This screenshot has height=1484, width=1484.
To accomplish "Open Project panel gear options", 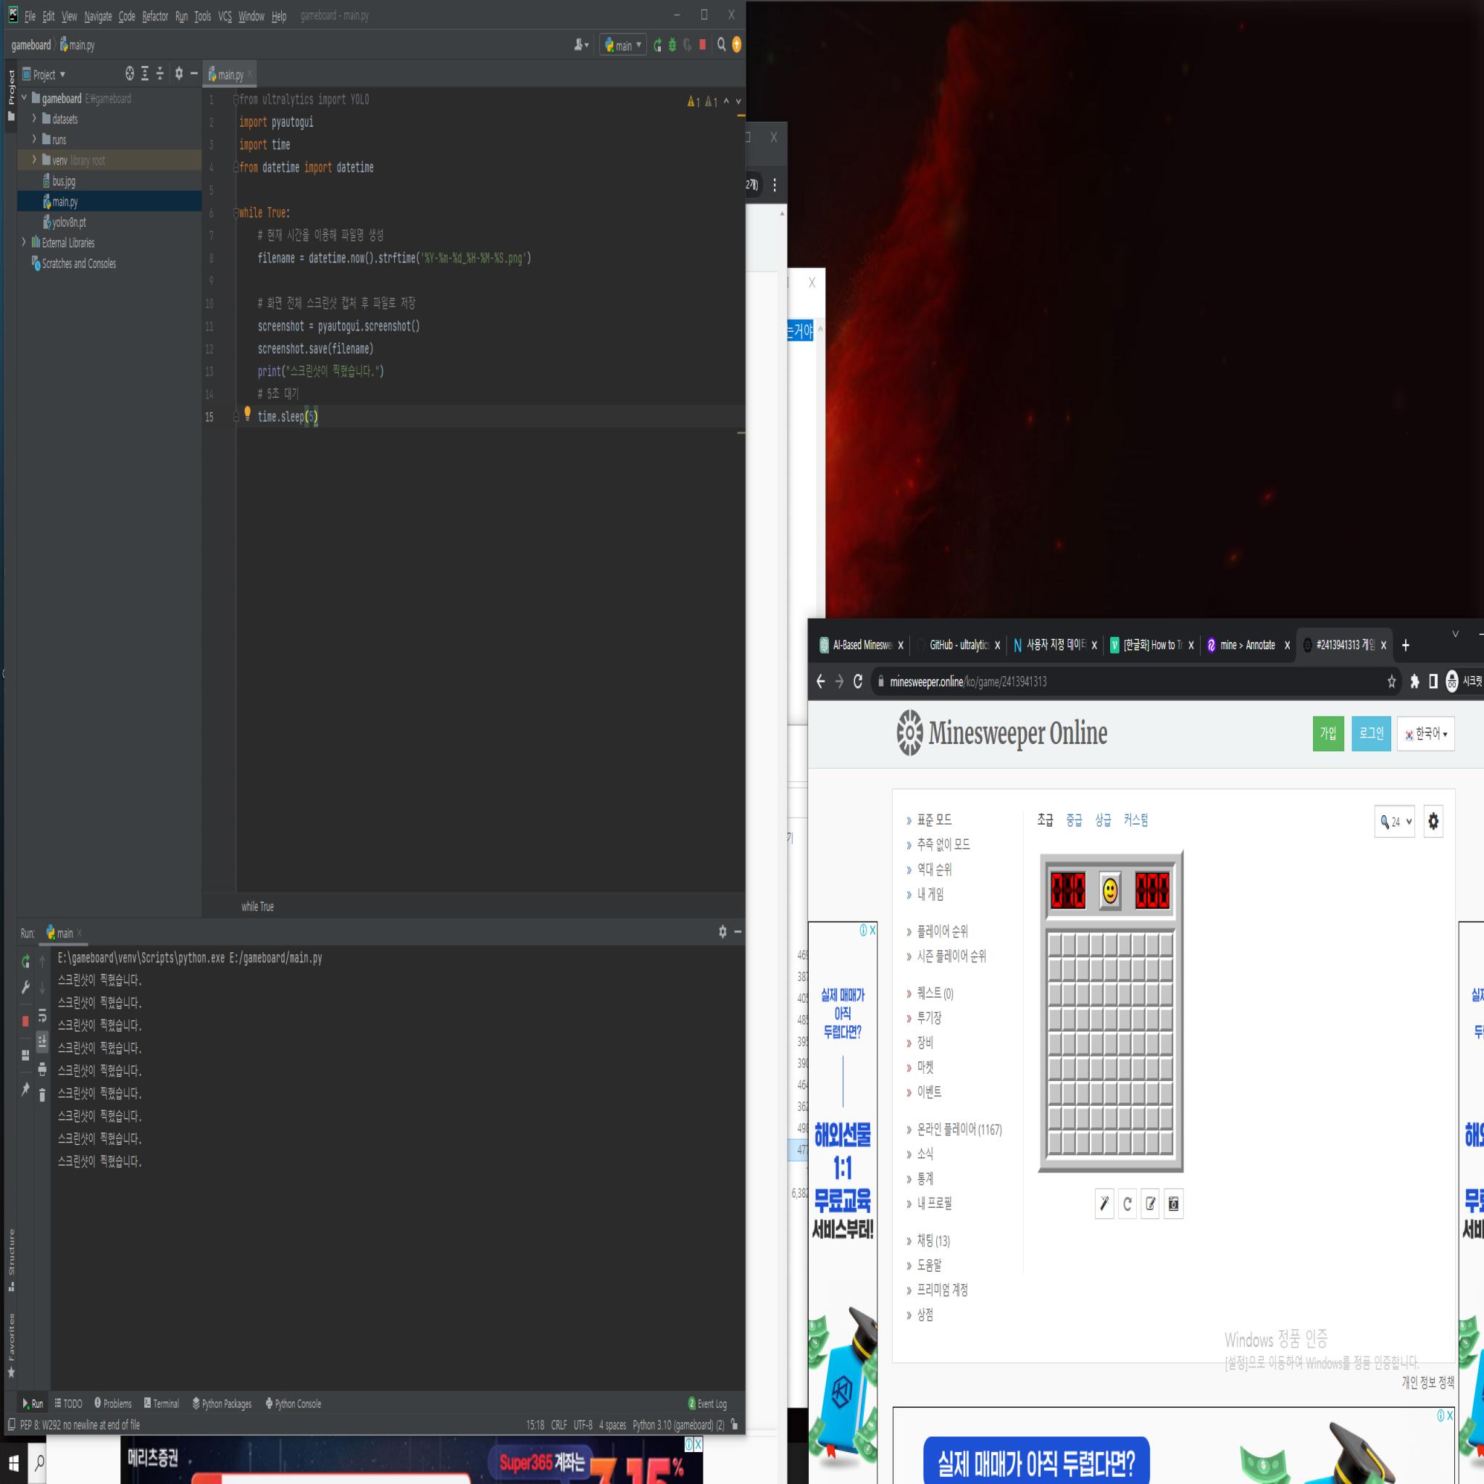I will point(179,74).
